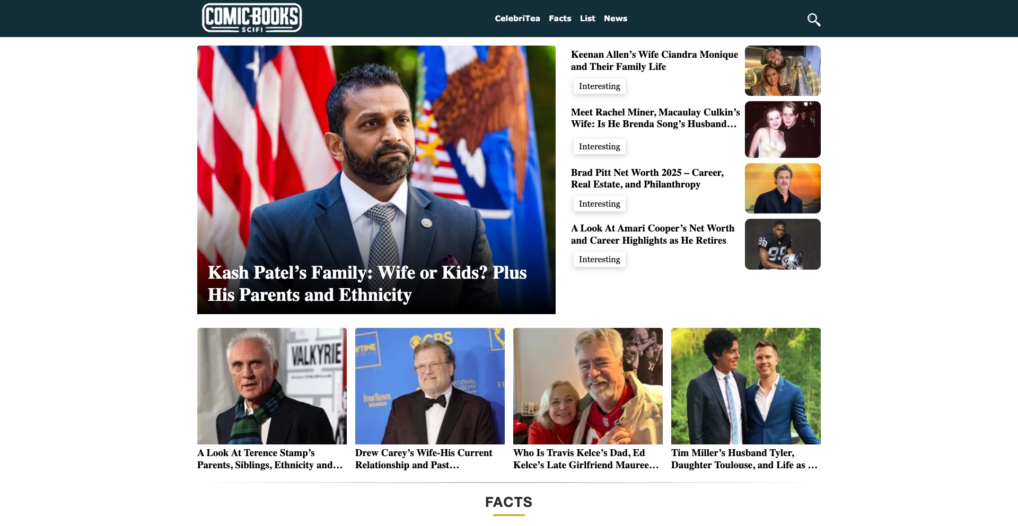Click Interesting tag under Keenan Allen article

[600, 86]
